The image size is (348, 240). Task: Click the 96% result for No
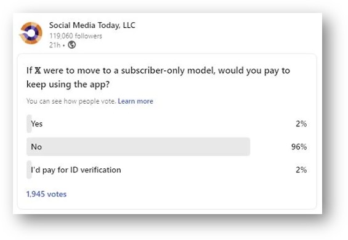coord(299,147)
